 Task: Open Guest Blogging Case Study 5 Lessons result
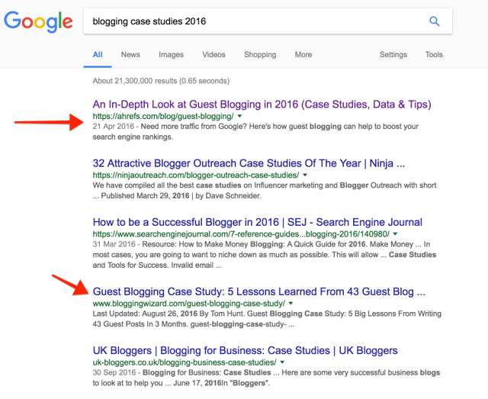pyautogui.click(x=259, y=291)
